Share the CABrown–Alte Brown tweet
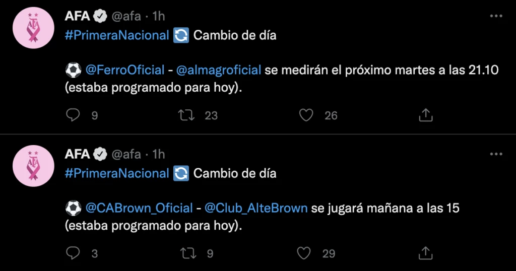 (426, 253)
